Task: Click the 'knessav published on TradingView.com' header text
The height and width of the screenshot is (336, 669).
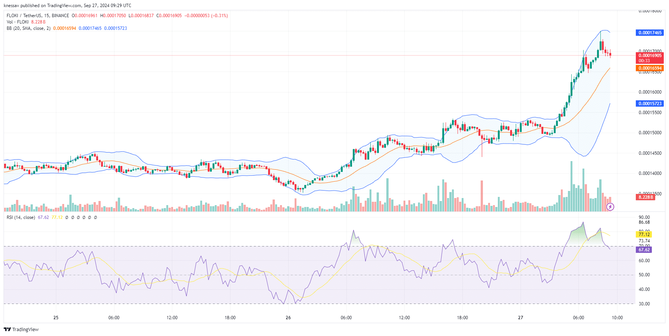Action: [43, 6]
